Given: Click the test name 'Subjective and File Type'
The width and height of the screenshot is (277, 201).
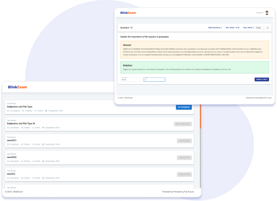Looking at the screenshot, I should pos(19,107).
